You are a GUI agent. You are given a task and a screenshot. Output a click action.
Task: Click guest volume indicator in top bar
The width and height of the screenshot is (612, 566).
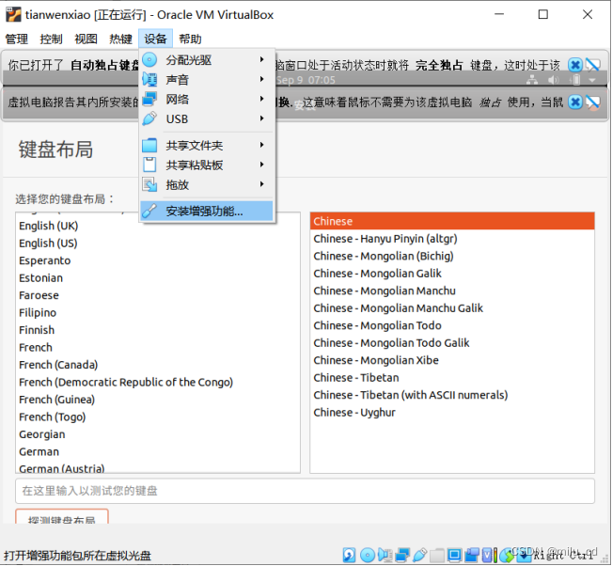click(x=553, y=80)
